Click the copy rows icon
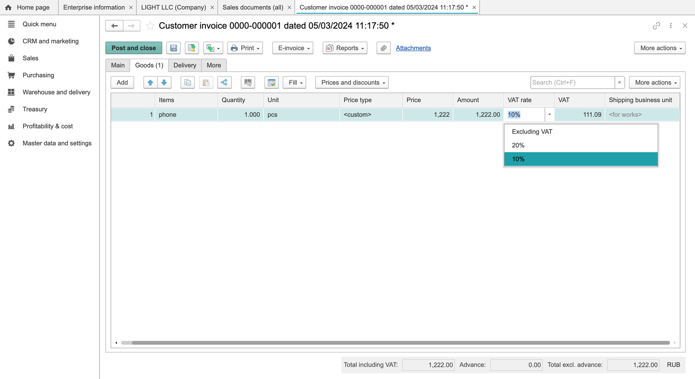Screen dimensions: 695x379 [x=188, y=83]
